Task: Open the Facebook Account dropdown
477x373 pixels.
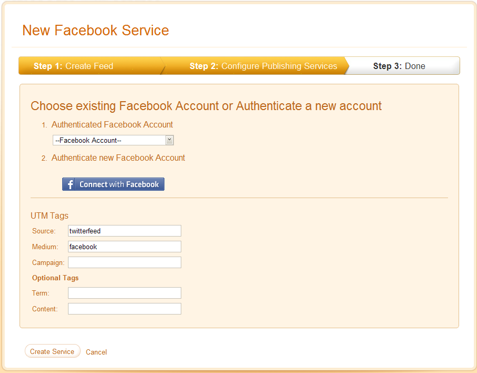Action: [113, 140]
